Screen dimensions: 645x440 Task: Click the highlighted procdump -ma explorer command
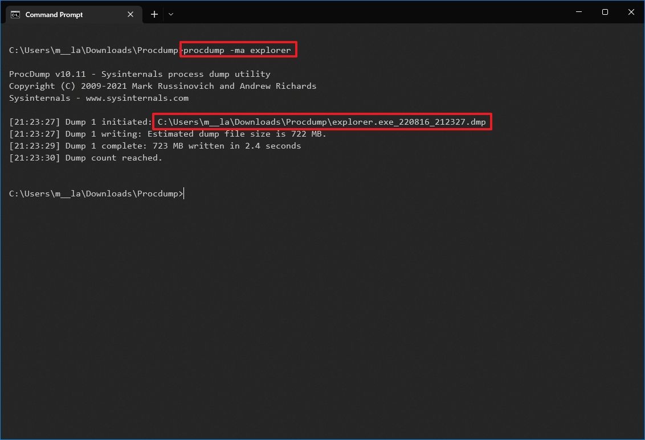pyautogui.click(x=238, y=50)
